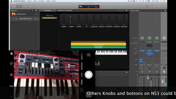Switch to Workspace tab
The height and width of the screenshot is (99, 176).
[x=48, y=10]
